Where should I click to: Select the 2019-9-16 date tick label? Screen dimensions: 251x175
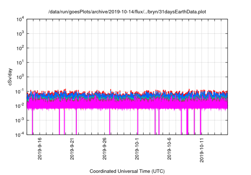coord(40,150)
